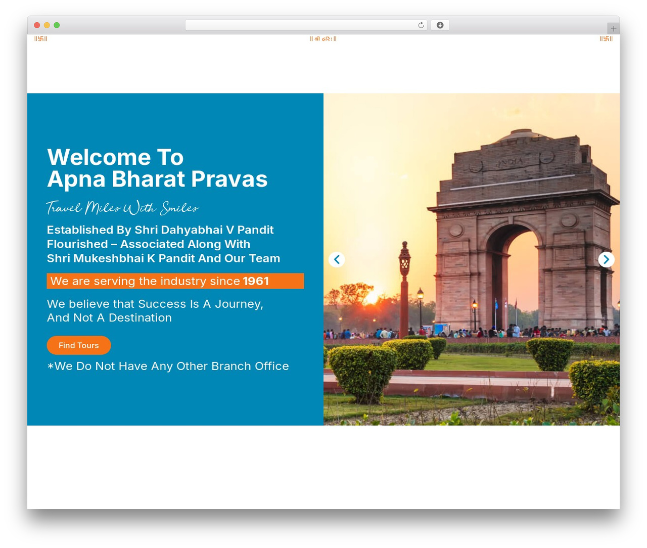This screenshot has height=548, width=647.
Task: Click the Travel Miles With Smiles tagline
Action: pos(122,208)
